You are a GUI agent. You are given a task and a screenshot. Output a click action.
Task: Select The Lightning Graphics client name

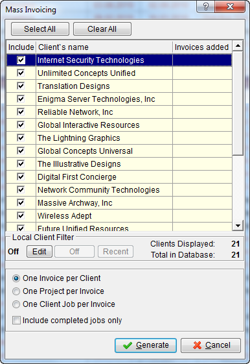pos(79,138)
